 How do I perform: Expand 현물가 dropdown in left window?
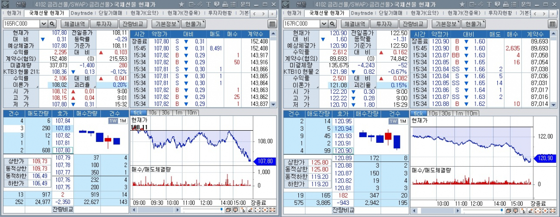193,24
